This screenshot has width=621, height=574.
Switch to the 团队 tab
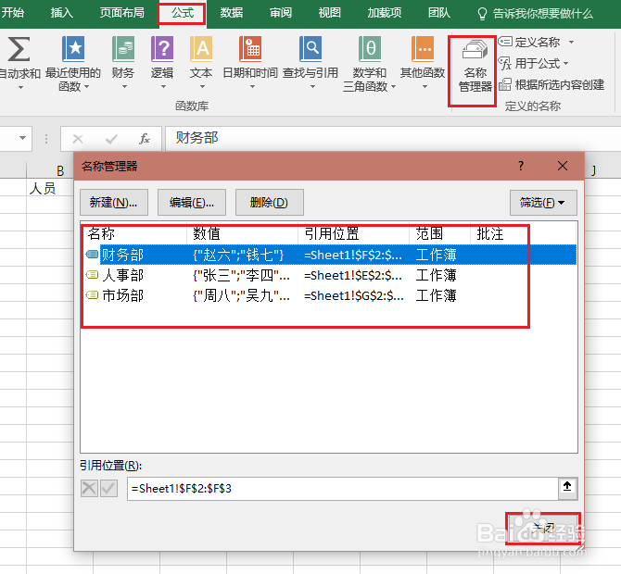pyautogui.click(x=438, y=13)
